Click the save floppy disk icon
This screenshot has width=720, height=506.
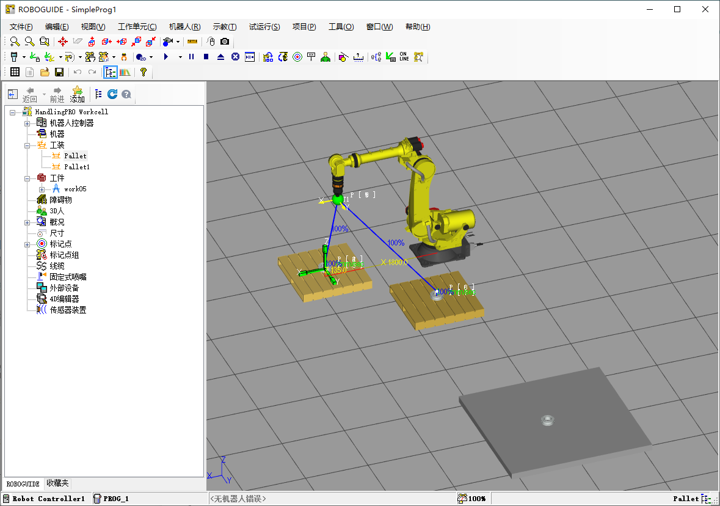coord(59,72)
